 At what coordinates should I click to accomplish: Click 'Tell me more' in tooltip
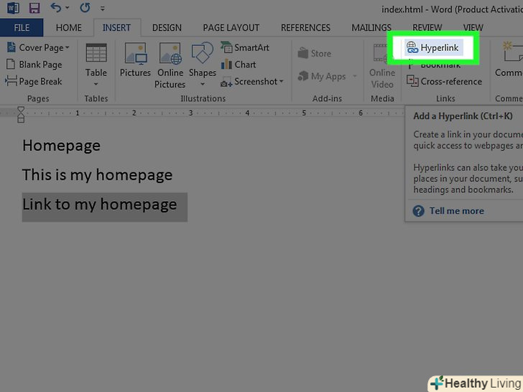click(x=457, y=211)
